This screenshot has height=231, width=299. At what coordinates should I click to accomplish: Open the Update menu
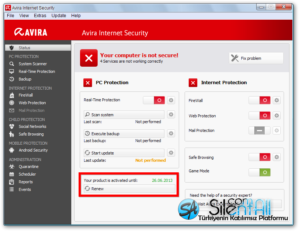[59, 16]
